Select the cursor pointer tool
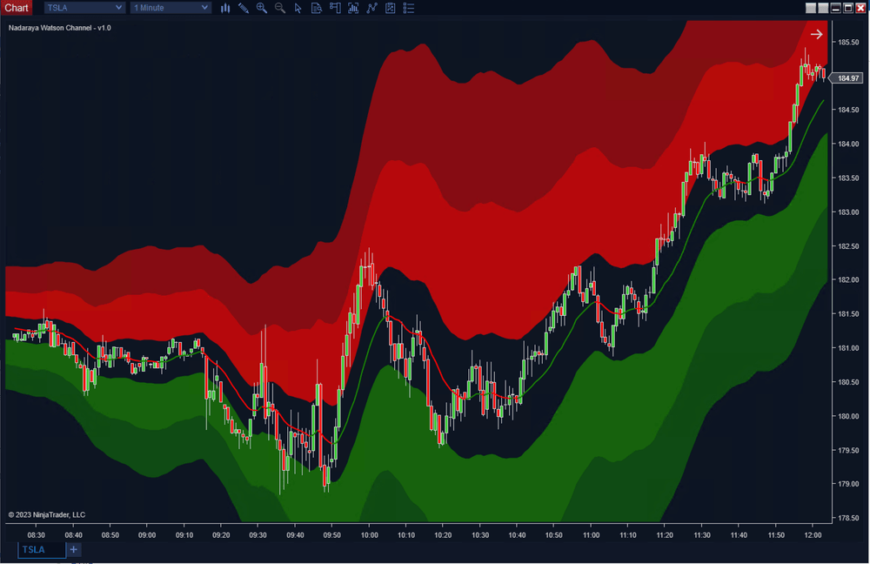The width and height of the screenshot is (870, 564). coord(298,8)
